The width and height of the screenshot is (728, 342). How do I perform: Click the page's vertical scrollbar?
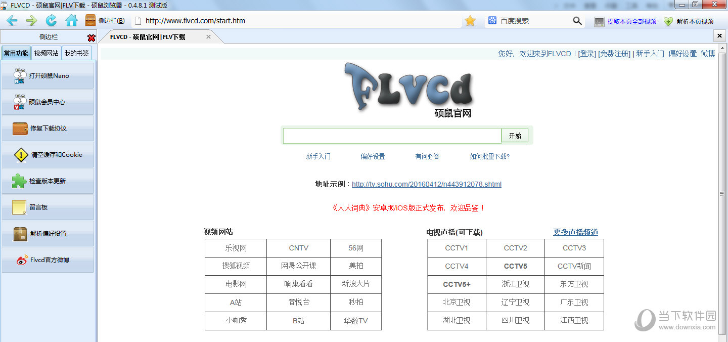[722, 194]
